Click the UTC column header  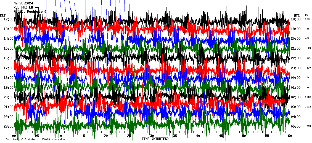click(297, 15)
